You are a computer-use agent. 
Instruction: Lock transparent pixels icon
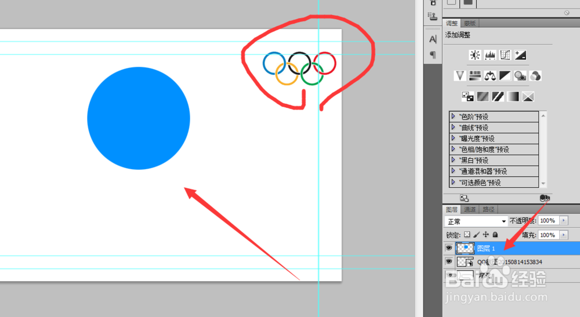[467, 234]
